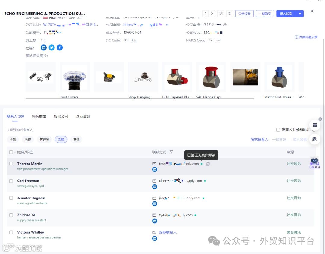The image size is (325, 254).
Task: Enable 隐藏公共邮箱地址 checkbox
Action: click(278, 130)
